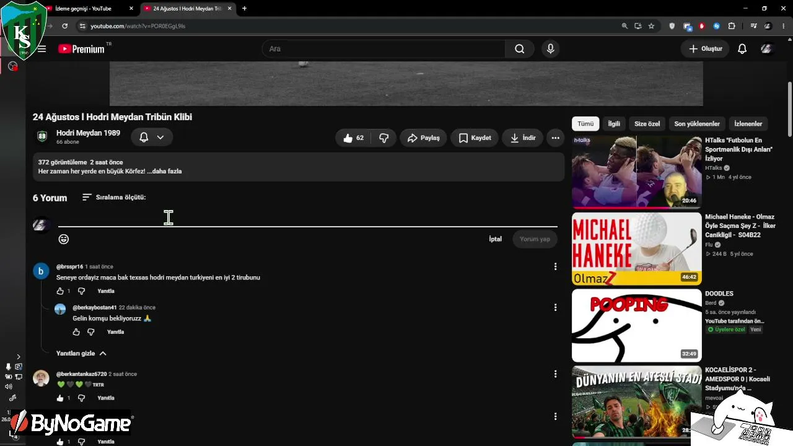Like the video with 62 likes
793x446 pixels.
click(x=354, y=138)
